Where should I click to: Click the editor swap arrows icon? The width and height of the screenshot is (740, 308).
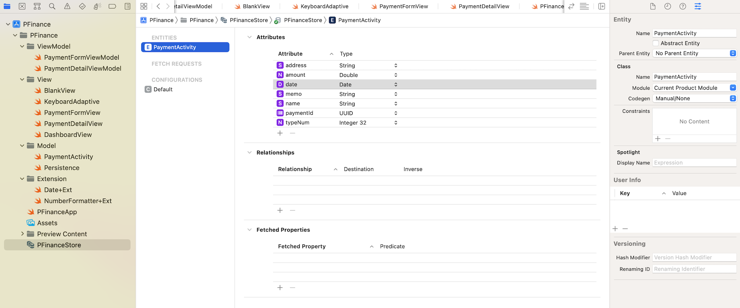coord(571,6)
